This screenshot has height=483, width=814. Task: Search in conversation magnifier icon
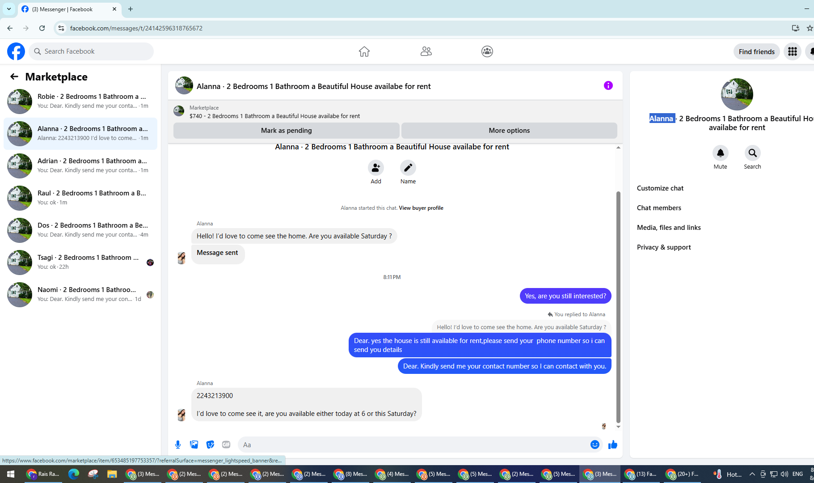pos(753,153)
